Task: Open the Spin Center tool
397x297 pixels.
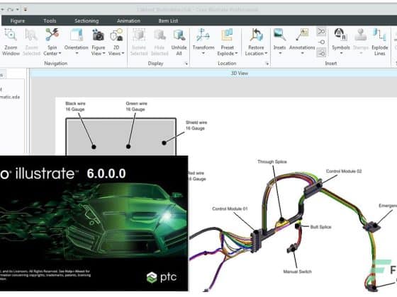Action: pyautogui.click(x=52, y=42)
